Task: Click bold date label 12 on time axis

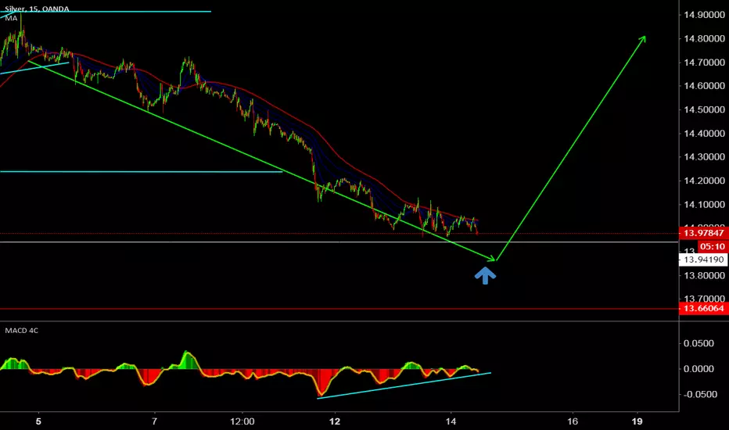Action: click(335, 421)
